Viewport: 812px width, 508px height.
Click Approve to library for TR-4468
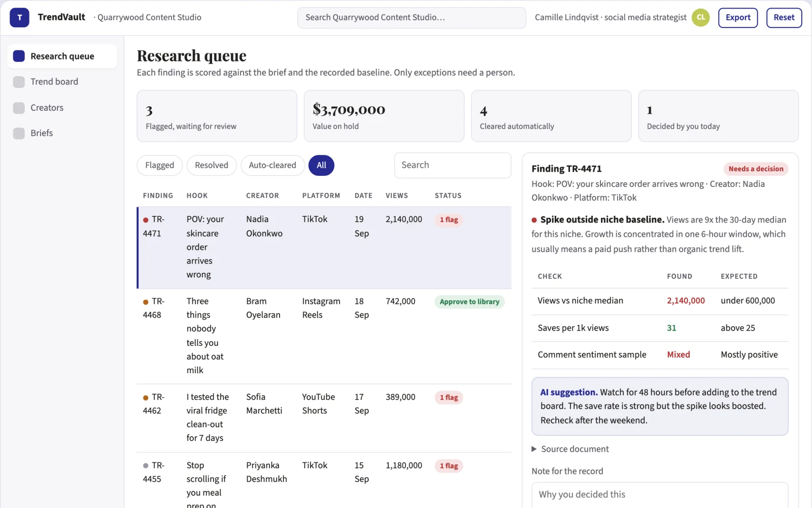click(x=469, y=302)
